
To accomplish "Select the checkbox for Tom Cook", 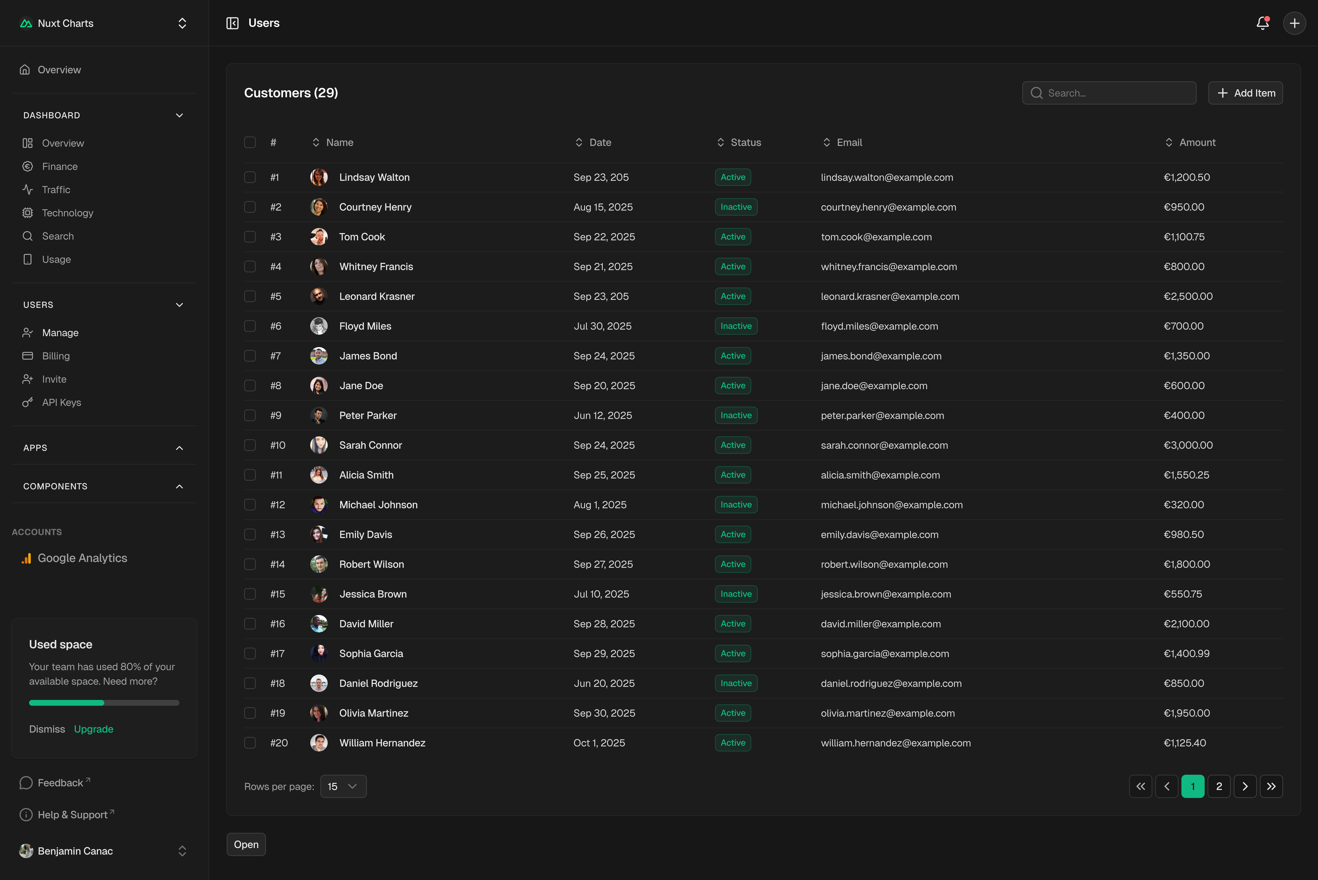I will pyautogui.click(x=250, y=237).
